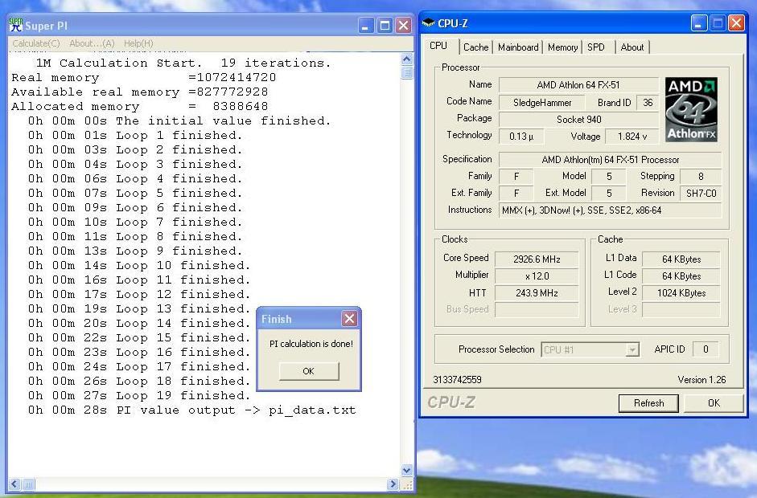This screenshot has height=498, width=757.
Task: Maximize the Super PI window
Action: pyautogui.click(x=385, y=25)
